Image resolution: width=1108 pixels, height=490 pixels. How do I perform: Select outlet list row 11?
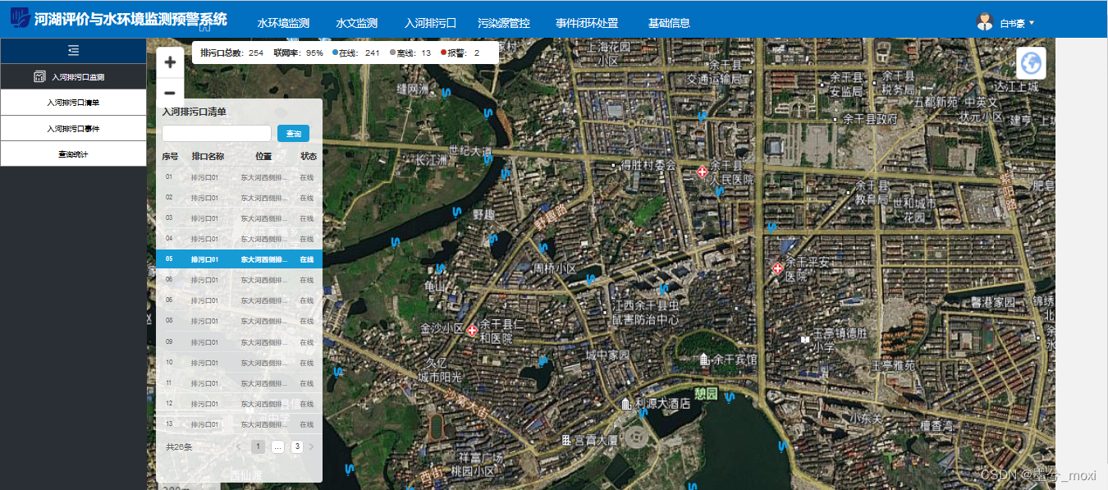239,382
